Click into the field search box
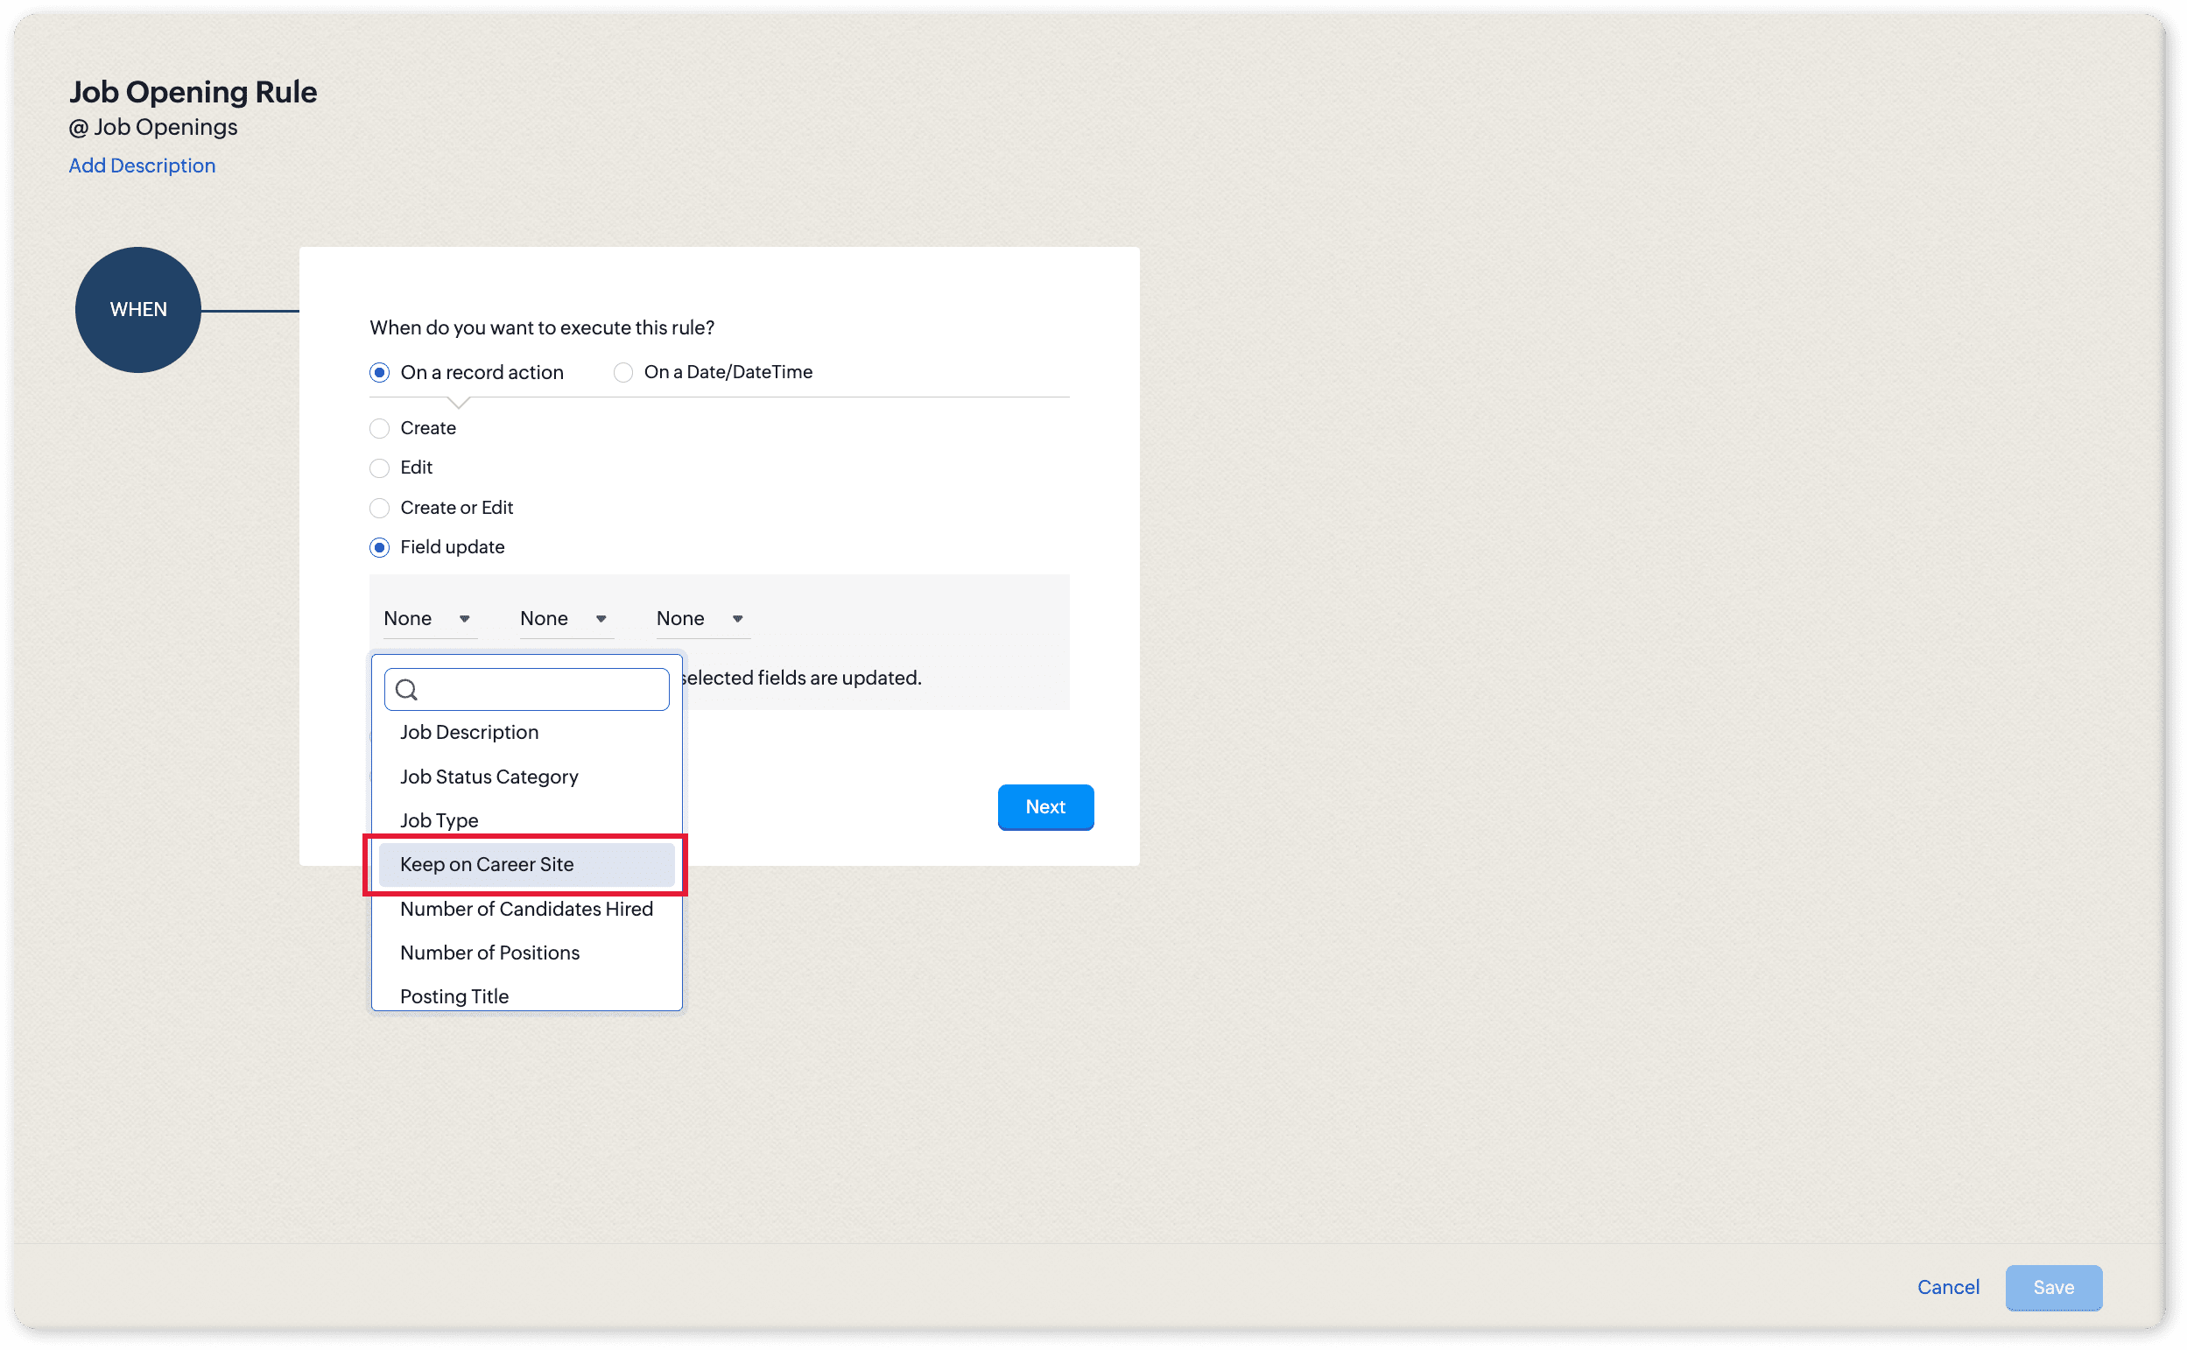This screenshot has height=1350, width=2187. (x=540, y=689)
